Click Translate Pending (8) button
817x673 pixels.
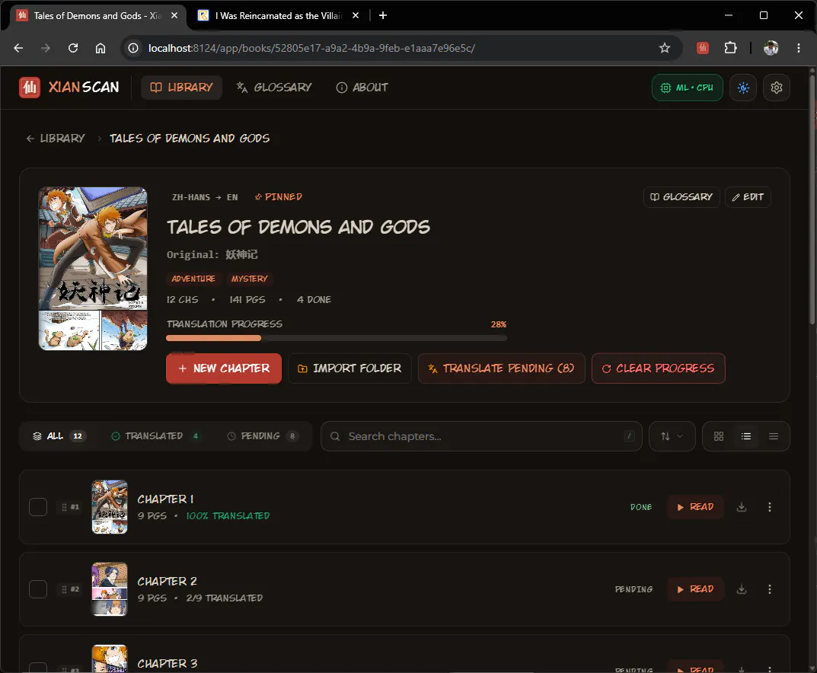point(501,368)
